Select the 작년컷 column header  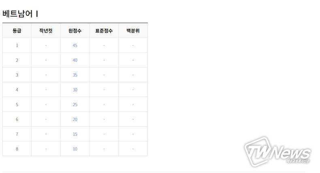46,31
